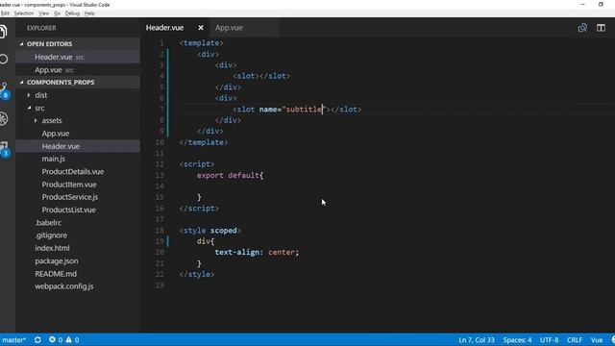Click the master branch indicator
Screen dimensions: 615x346
tap(13, 339)
